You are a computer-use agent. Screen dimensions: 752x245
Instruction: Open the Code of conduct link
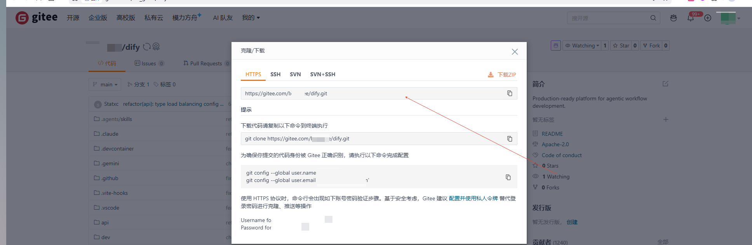coord(562,155)
